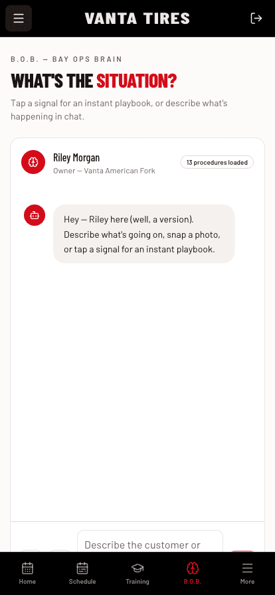Open the More menu in the bottom bar
275x595 pixels.
click(247, 573)
